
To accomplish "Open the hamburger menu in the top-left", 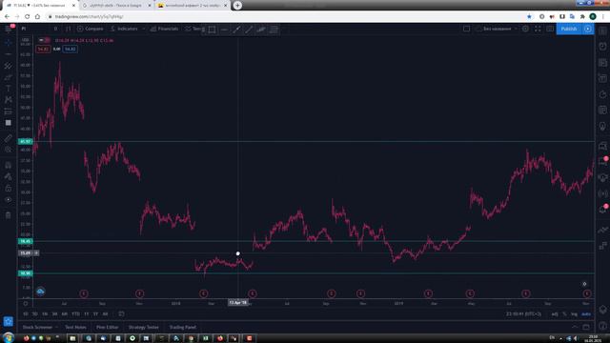I will click(x=9, y=29).
